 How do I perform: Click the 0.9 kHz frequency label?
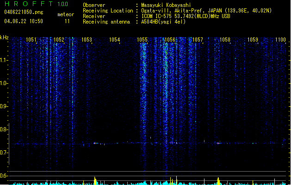(x=4, y=106)
